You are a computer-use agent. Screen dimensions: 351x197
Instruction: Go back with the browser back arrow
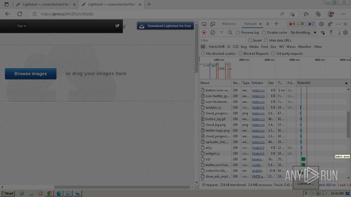[x=8, y=14]
